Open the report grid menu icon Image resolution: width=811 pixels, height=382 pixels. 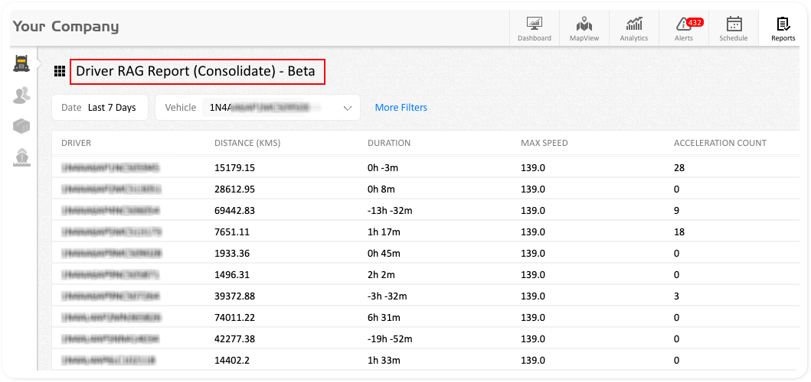click(x=60, y=72)
